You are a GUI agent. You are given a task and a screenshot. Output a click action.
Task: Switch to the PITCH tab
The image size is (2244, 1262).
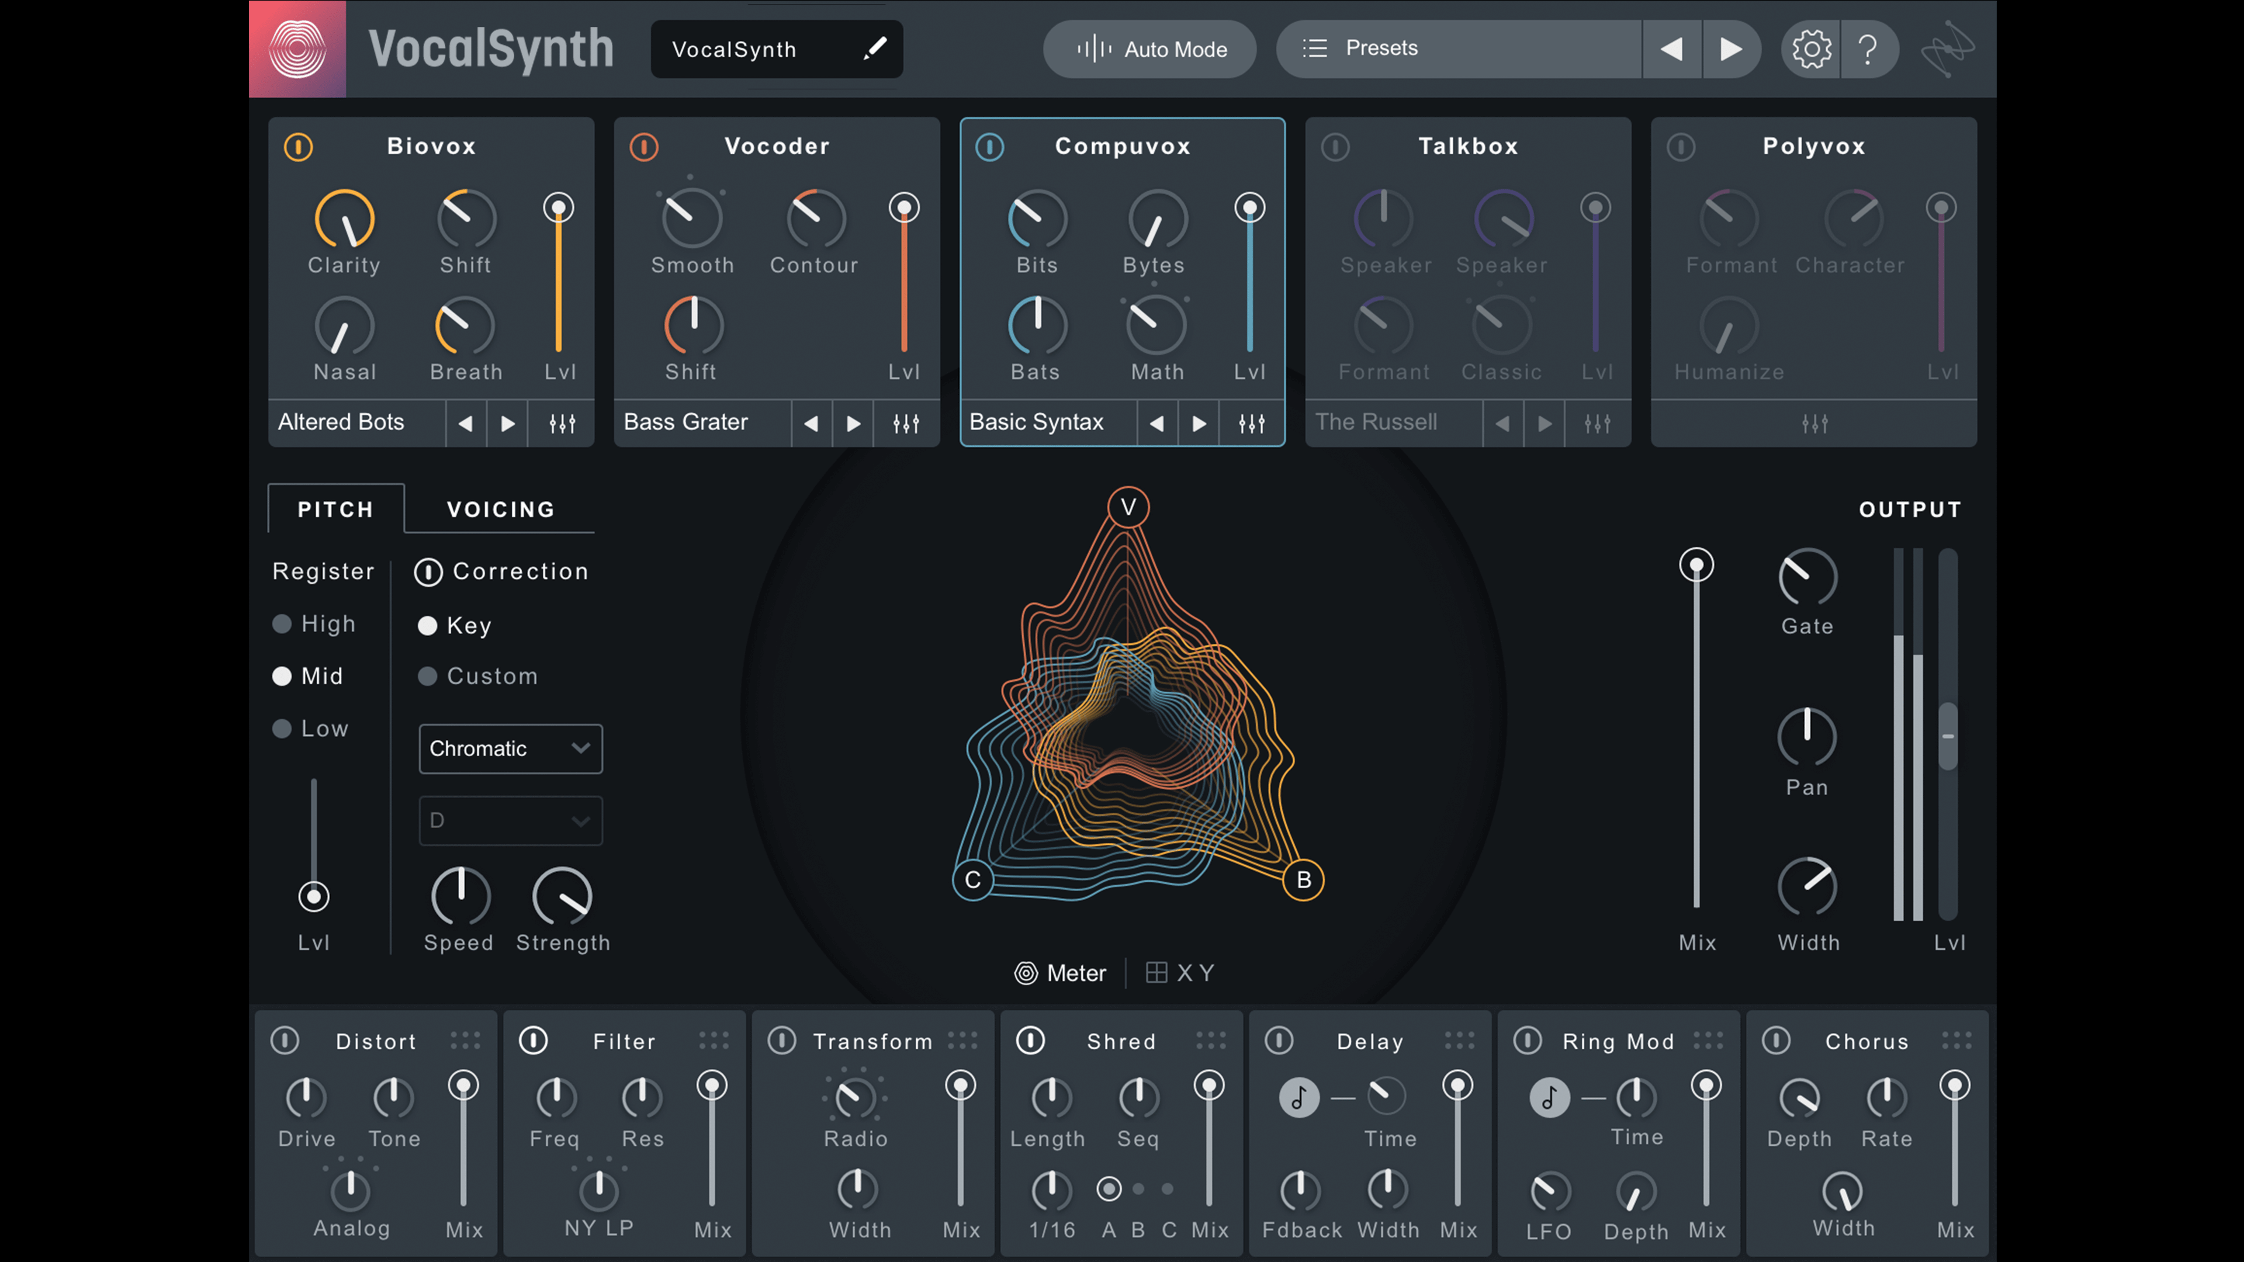(335, 509)
